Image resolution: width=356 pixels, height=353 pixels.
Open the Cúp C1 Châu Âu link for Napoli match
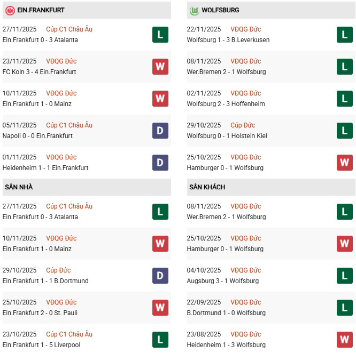point(69,125)
